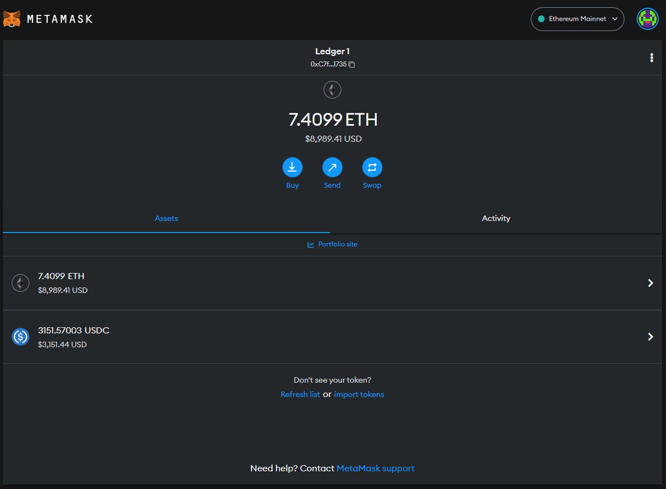Click the import tokens link
The image size is (666, 489).
(359, 395)
